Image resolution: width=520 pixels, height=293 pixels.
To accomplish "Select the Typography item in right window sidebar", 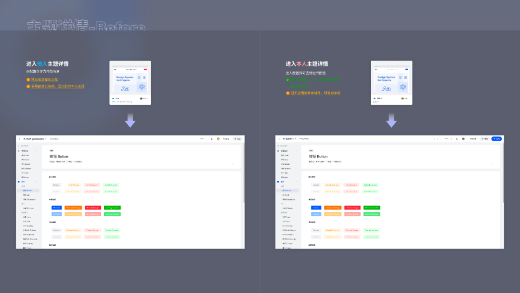I will (x=288, y=200).
